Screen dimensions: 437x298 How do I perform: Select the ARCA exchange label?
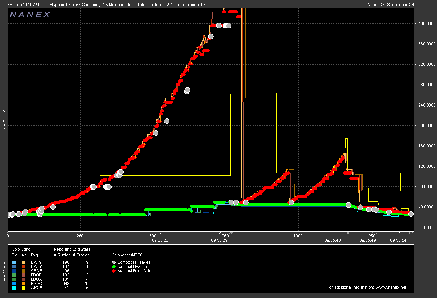pyautogui.click(x=37, y=288)
